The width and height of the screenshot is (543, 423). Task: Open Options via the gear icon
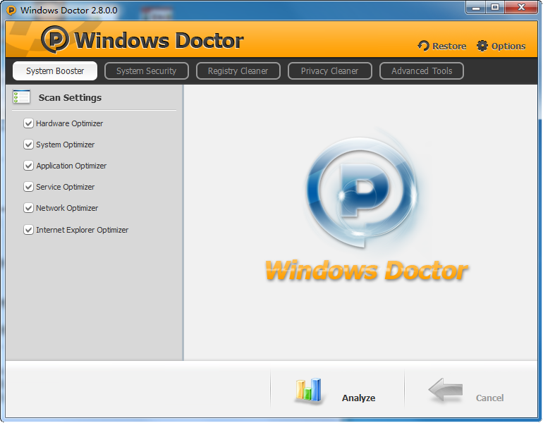(x=482, y=46)
